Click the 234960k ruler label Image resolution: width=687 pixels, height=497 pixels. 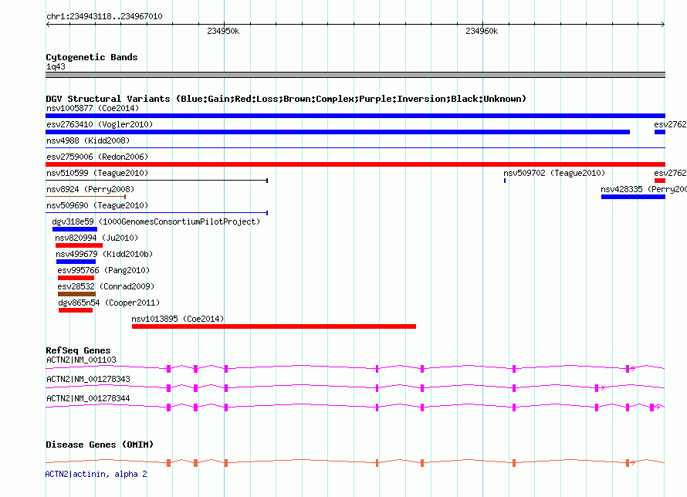[x=482, y=31]
